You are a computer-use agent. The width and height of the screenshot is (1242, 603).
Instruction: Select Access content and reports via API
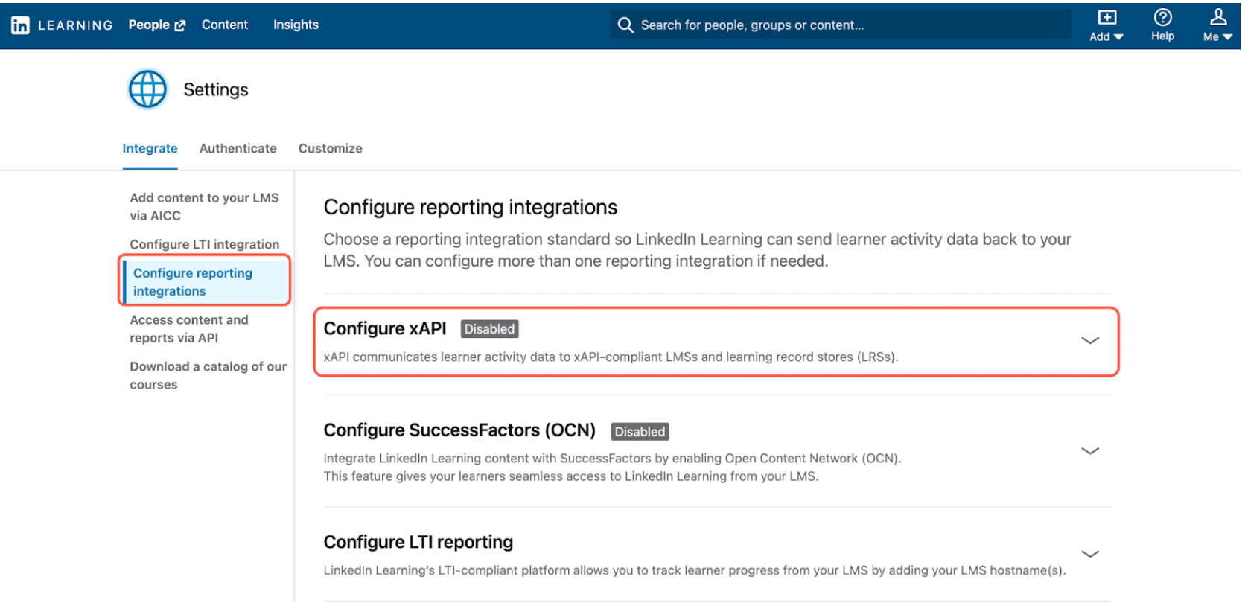tap(189, 328)
